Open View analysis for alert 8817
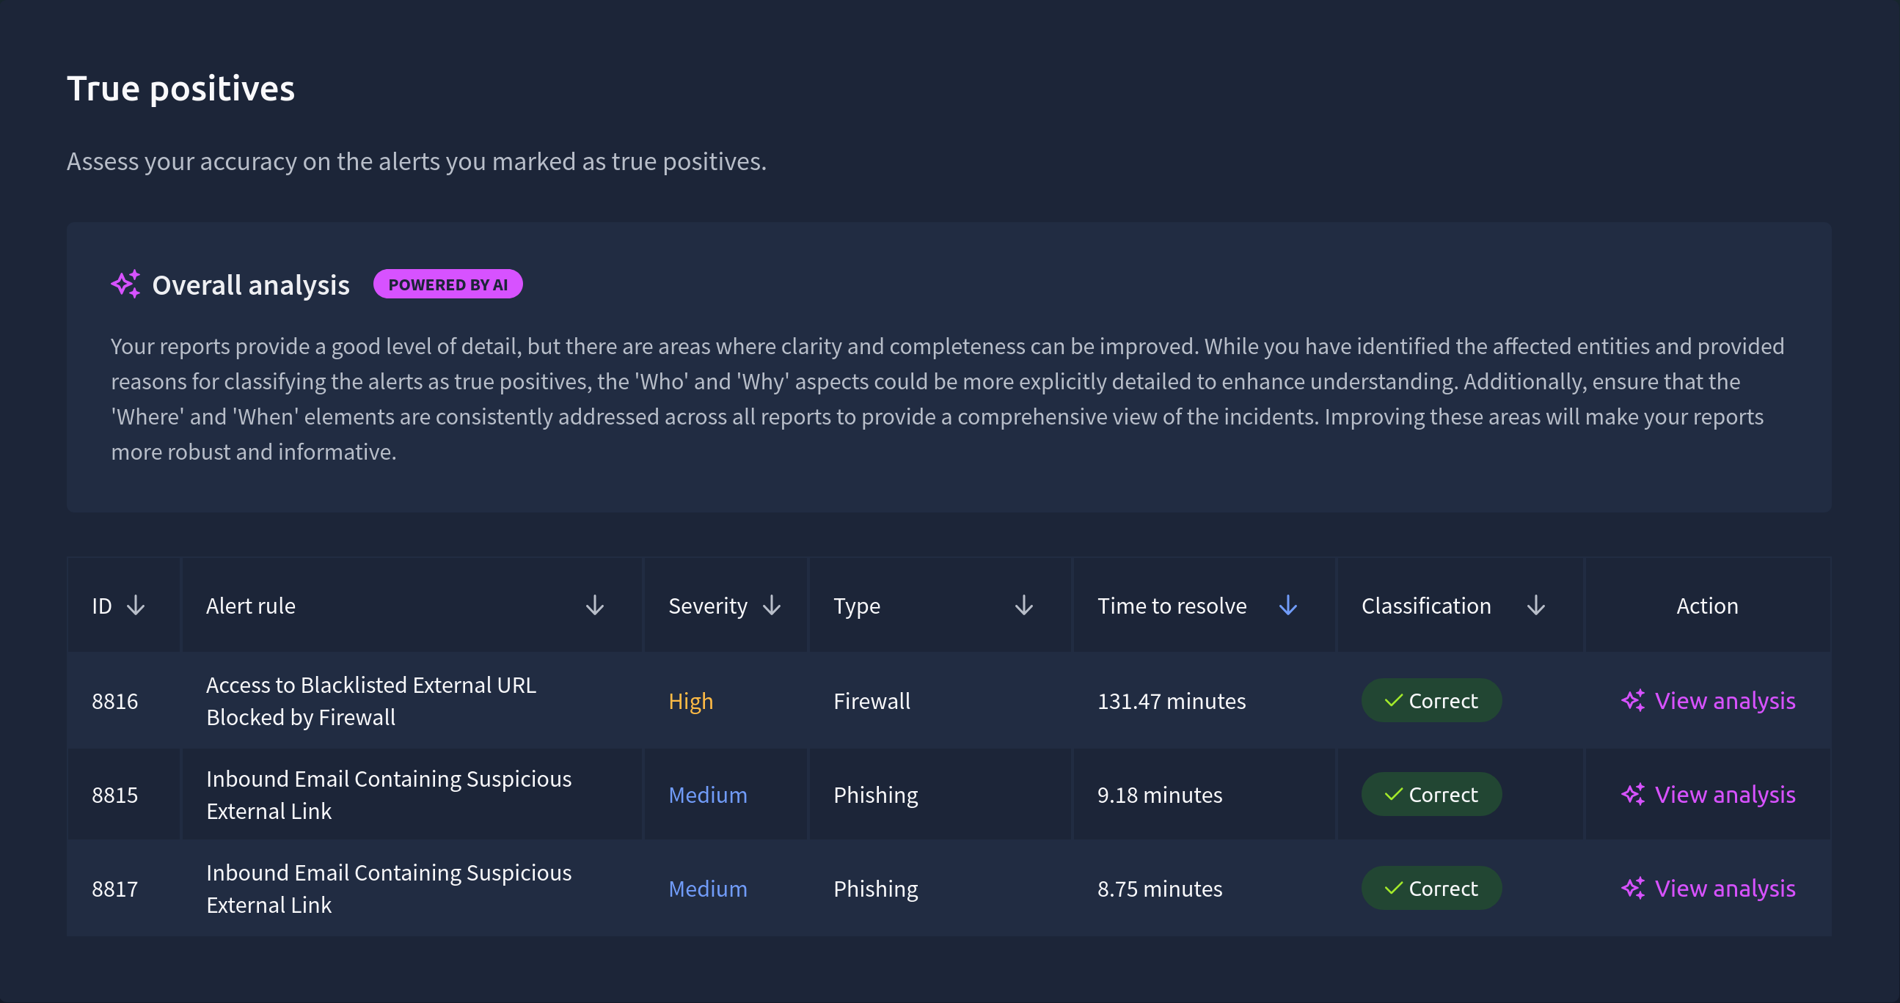Screen dimensions: 1900x1003 click(1725, 888)
